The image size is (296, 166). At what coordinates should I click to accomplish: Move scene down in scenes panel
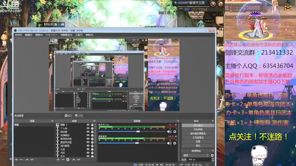coord(32,160)
